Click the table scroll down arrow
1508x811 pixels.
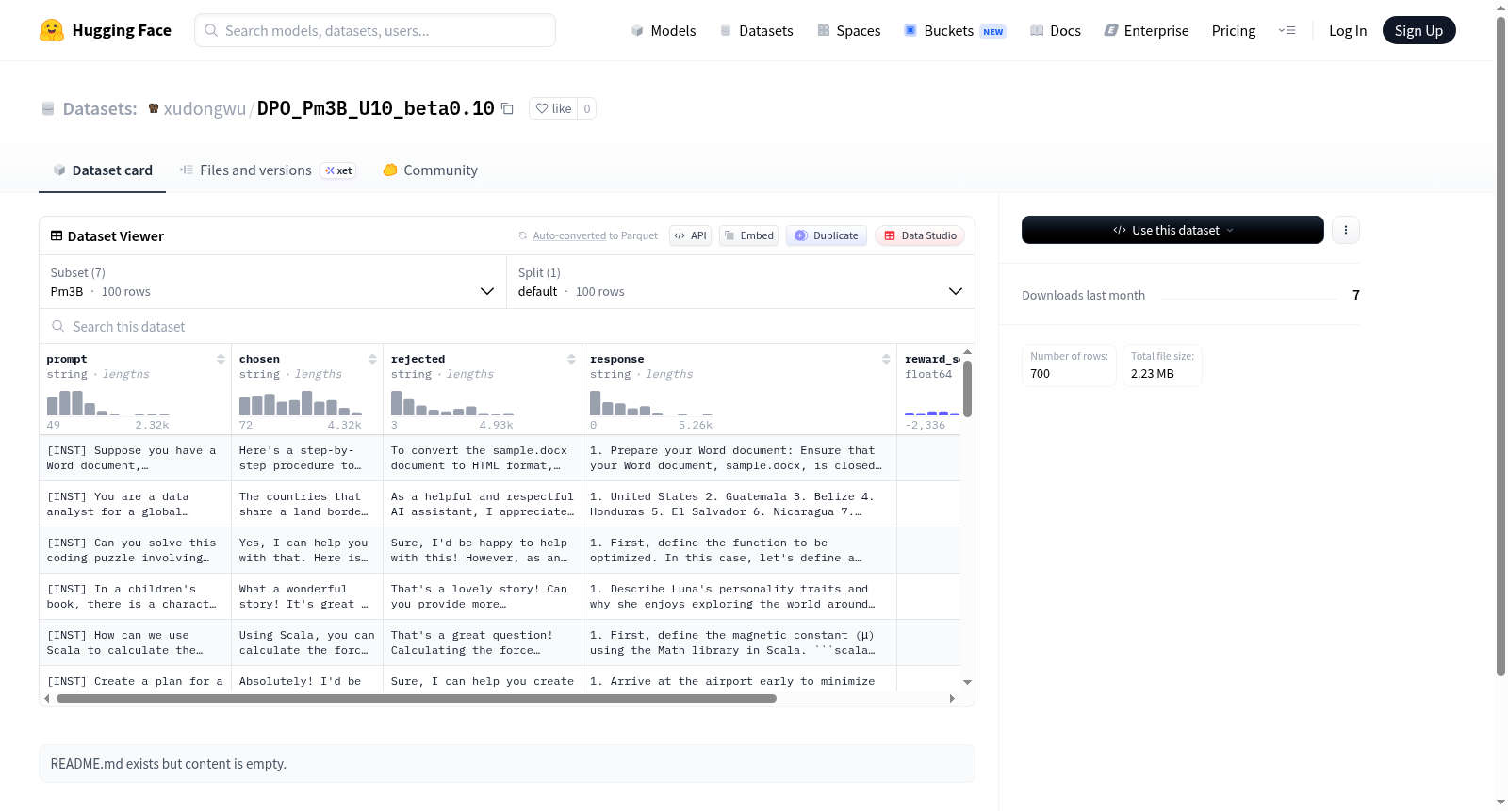pyautogui.click(x=967, y=682)
